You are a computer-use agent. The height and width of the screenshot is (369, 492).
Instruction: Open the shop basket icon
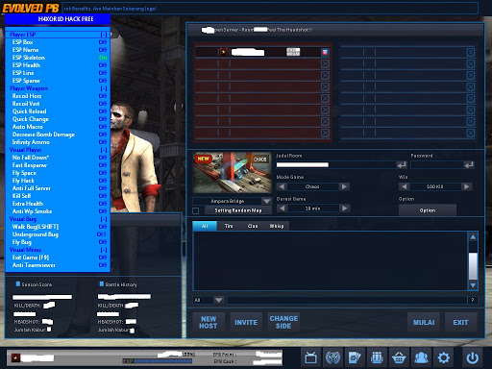399,357
